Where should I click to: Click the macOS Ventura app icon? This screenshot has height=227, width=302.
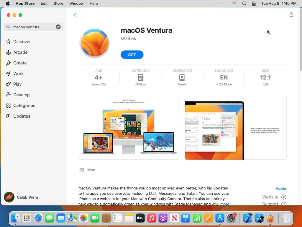95,43
